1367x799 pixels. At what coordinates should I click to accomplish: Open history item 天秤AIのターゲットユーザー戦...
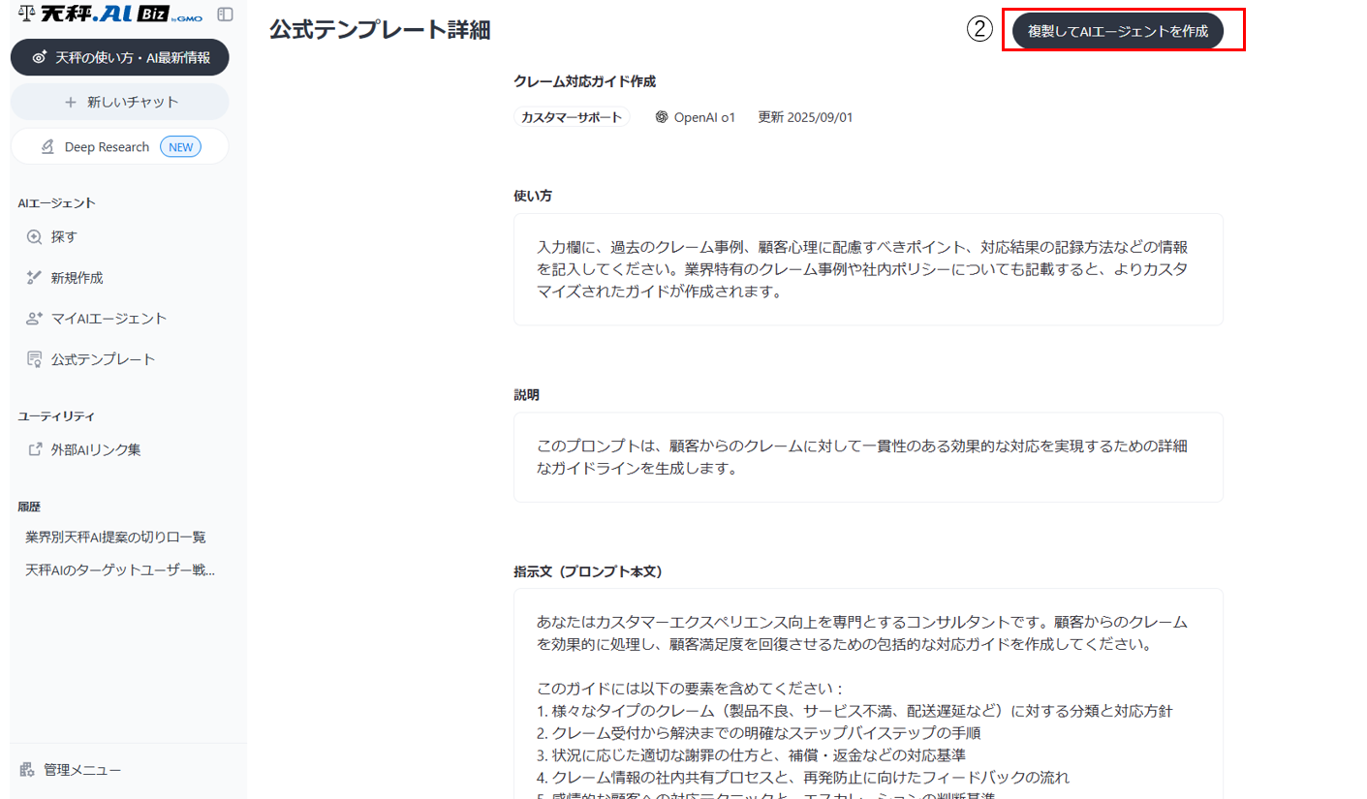tap(119, 569)
